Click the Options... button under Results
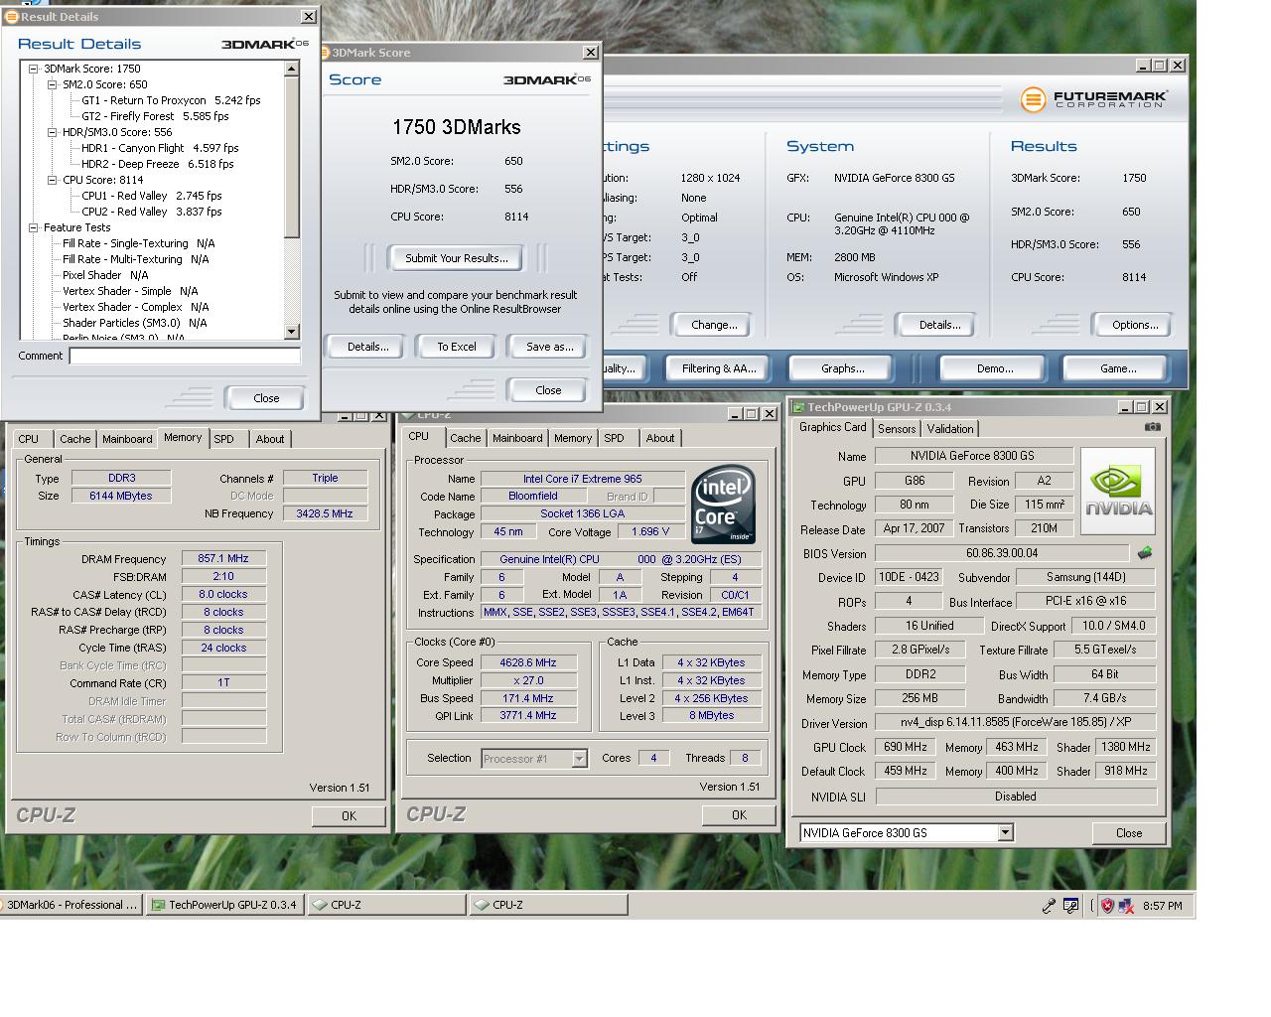The image size is (1271, 1017). click(1135, 325)
